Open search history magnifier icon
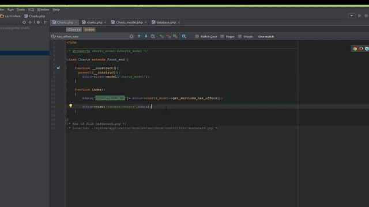 pyautogui.click(x=54, y=36)
